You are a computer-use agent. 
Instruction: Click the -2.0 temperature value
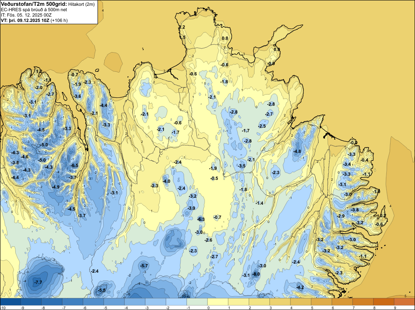pyautogui.click(x=39, y=87)
